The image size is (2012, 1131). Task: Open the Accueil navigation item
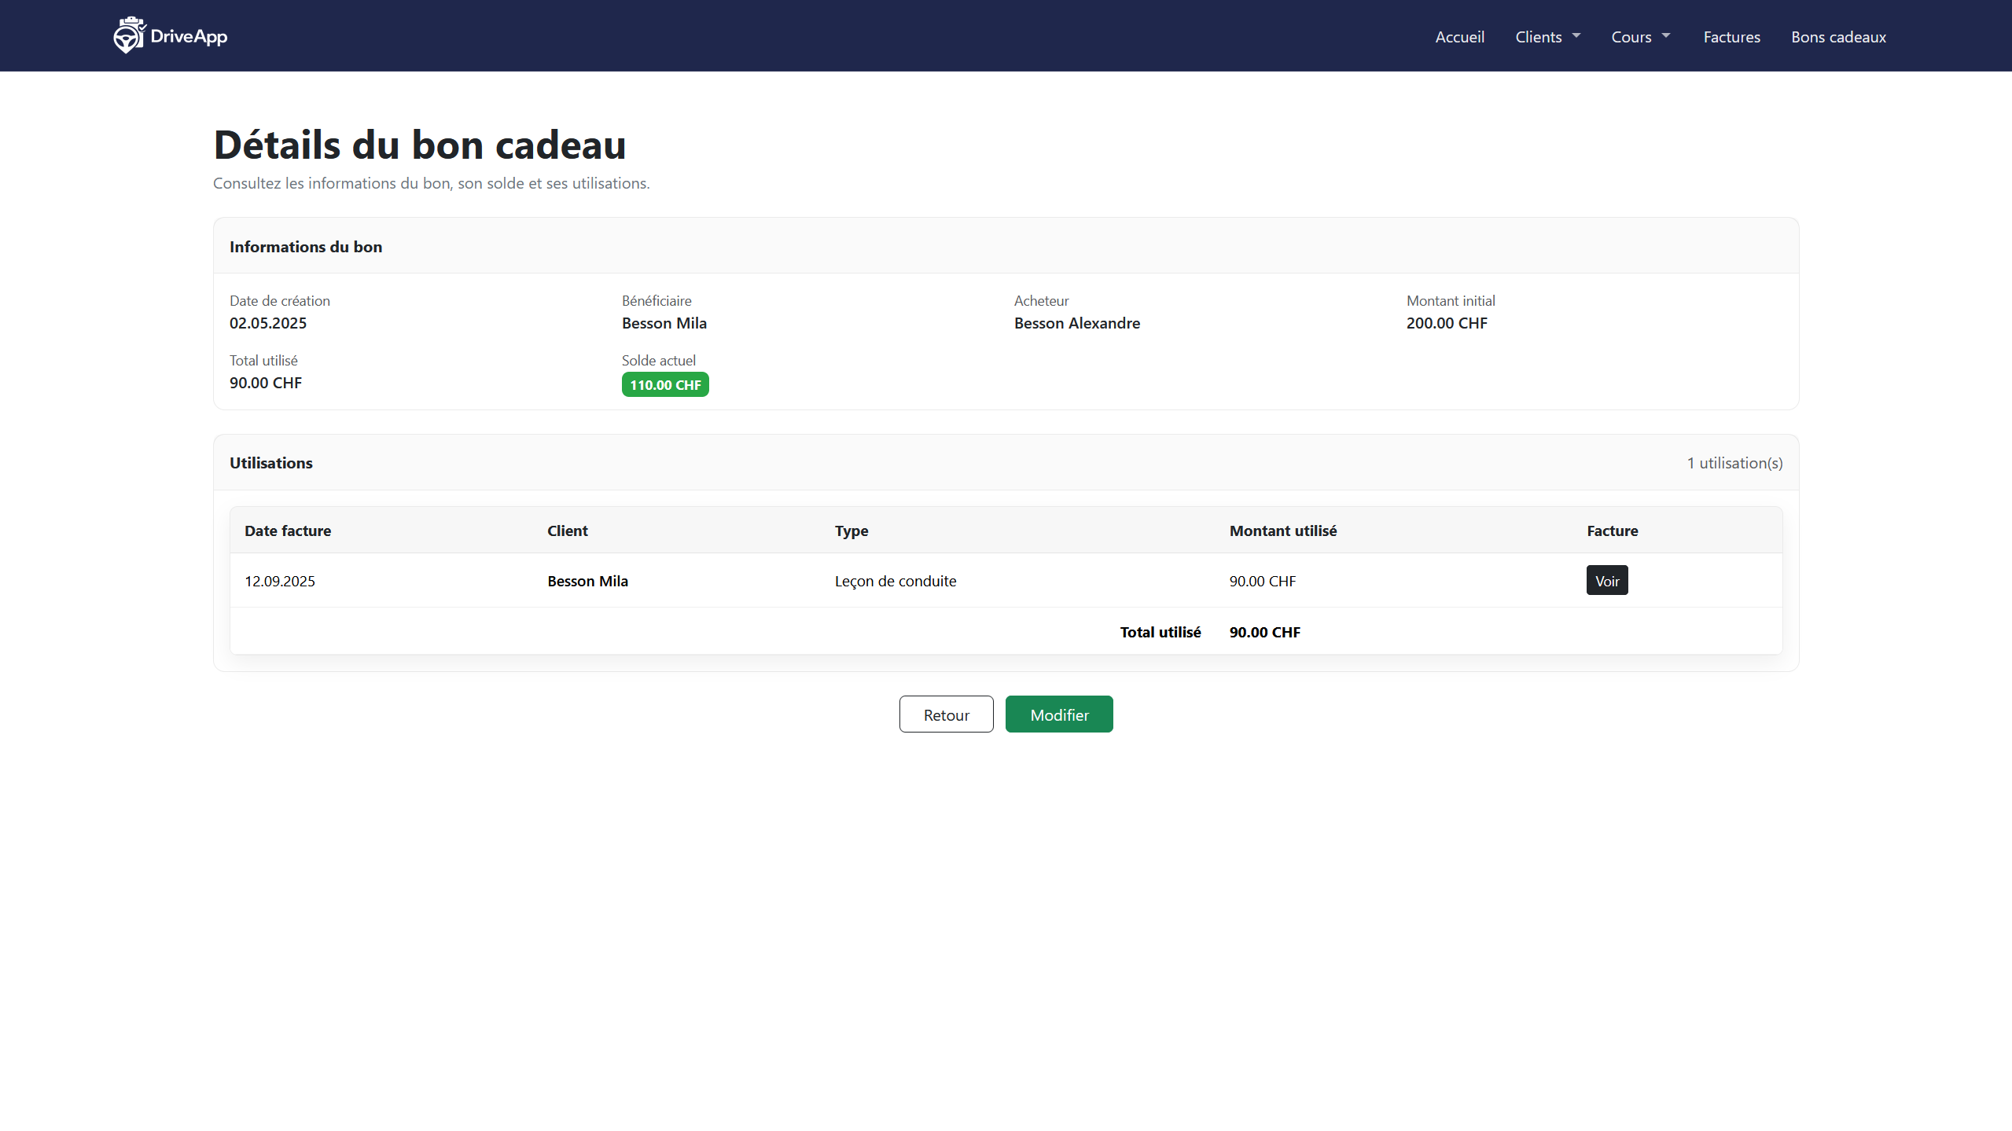coord(1459,37)
